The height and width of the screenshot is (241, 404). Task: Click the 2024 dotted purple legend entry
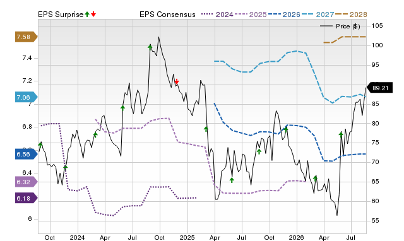pyautogui.click(x=217, y=15)
